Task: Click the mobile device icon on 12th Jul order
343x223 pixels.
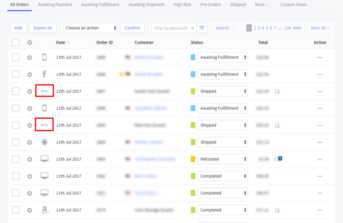Action: tap(45, 108)
